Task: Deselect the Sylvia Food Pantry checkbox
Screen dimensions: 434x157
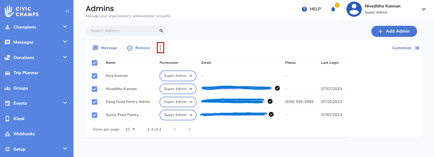Action: 94,115
